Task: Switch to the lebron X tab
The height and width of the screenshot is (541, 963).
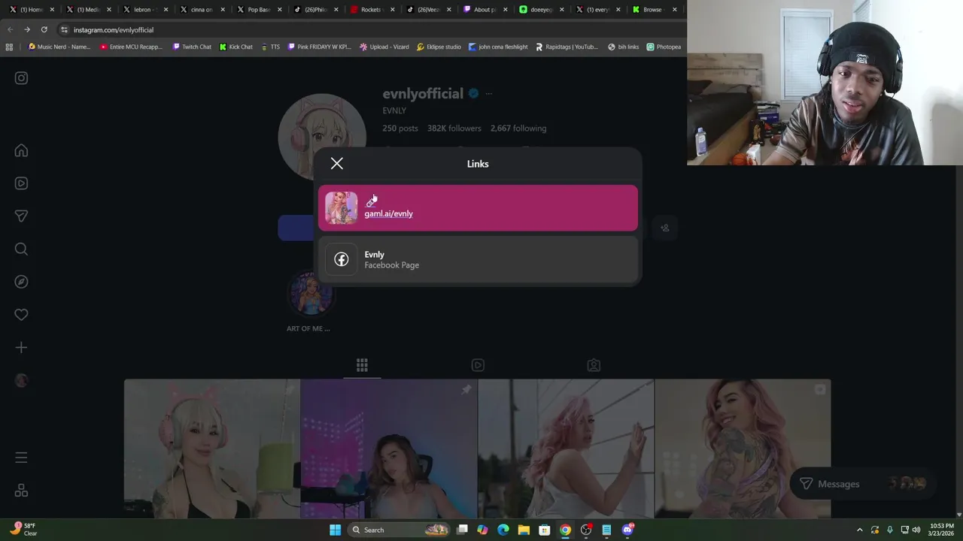Action: pos(145,10)
